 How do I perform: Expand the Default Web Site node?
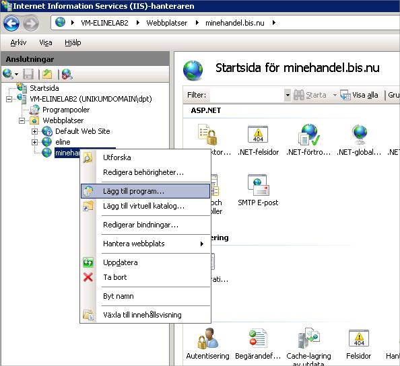(34, 131)
